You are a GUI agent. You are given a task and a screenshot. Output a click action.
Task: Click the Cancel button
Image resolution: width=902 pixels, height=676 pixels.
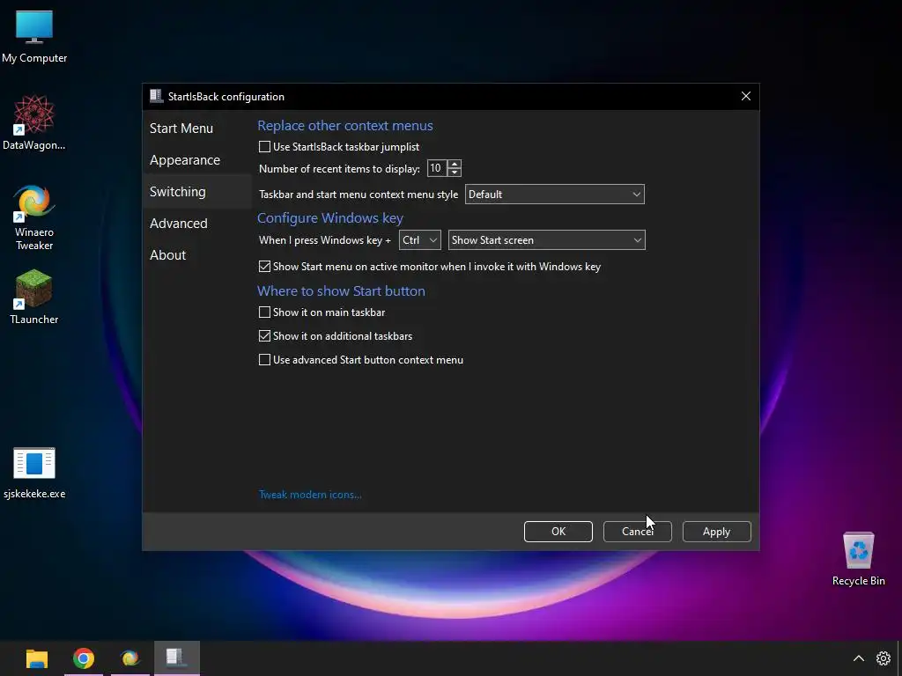click(x=638, y=532)
